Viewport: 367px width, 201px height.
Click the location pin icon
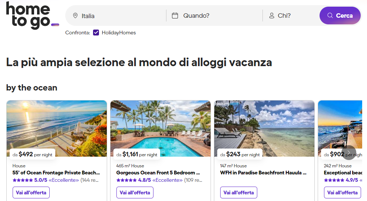point(75,16)
